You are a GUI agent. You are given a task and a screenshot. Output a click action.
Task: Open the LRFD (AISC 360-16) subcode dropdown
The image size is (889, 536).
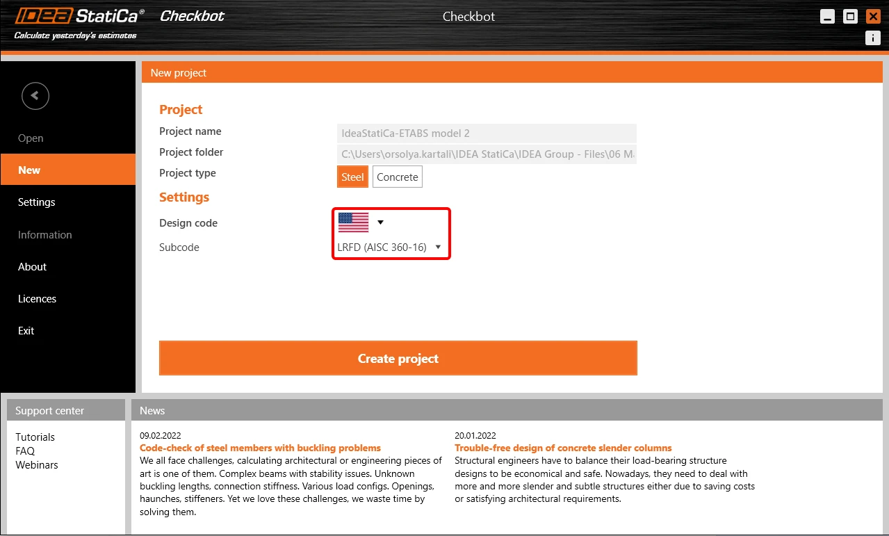coord(389,247)
